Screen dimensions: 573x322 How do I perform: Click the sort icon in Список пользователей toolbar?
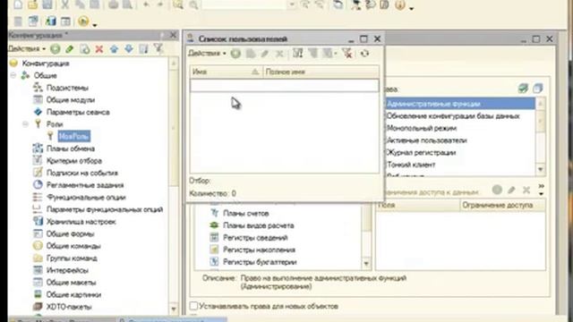pyautogui.click(x=297, y=54)
